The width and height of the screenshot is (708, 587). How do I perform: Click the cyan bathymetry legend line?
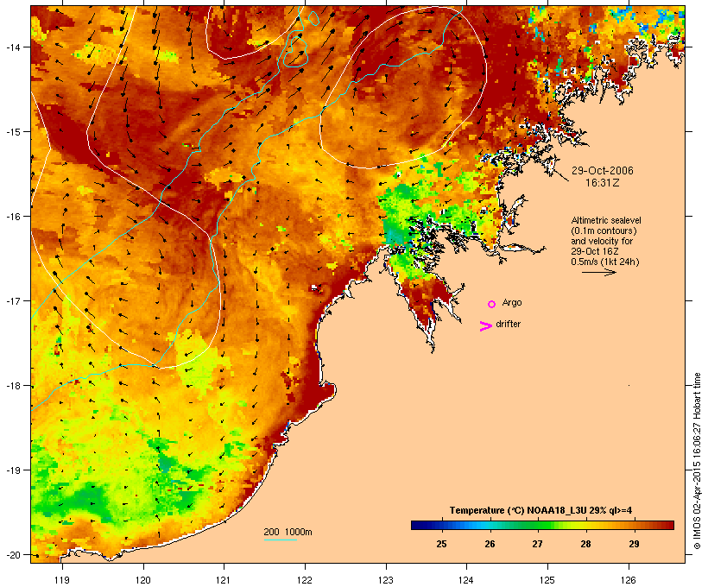(x=281, y=540)
